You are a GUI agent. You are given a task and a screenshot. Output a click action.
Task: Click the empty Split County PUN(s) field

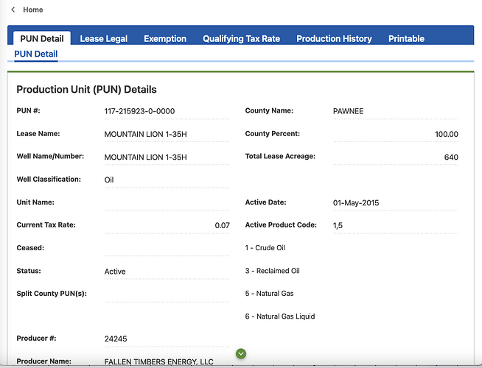click(167, 294)
